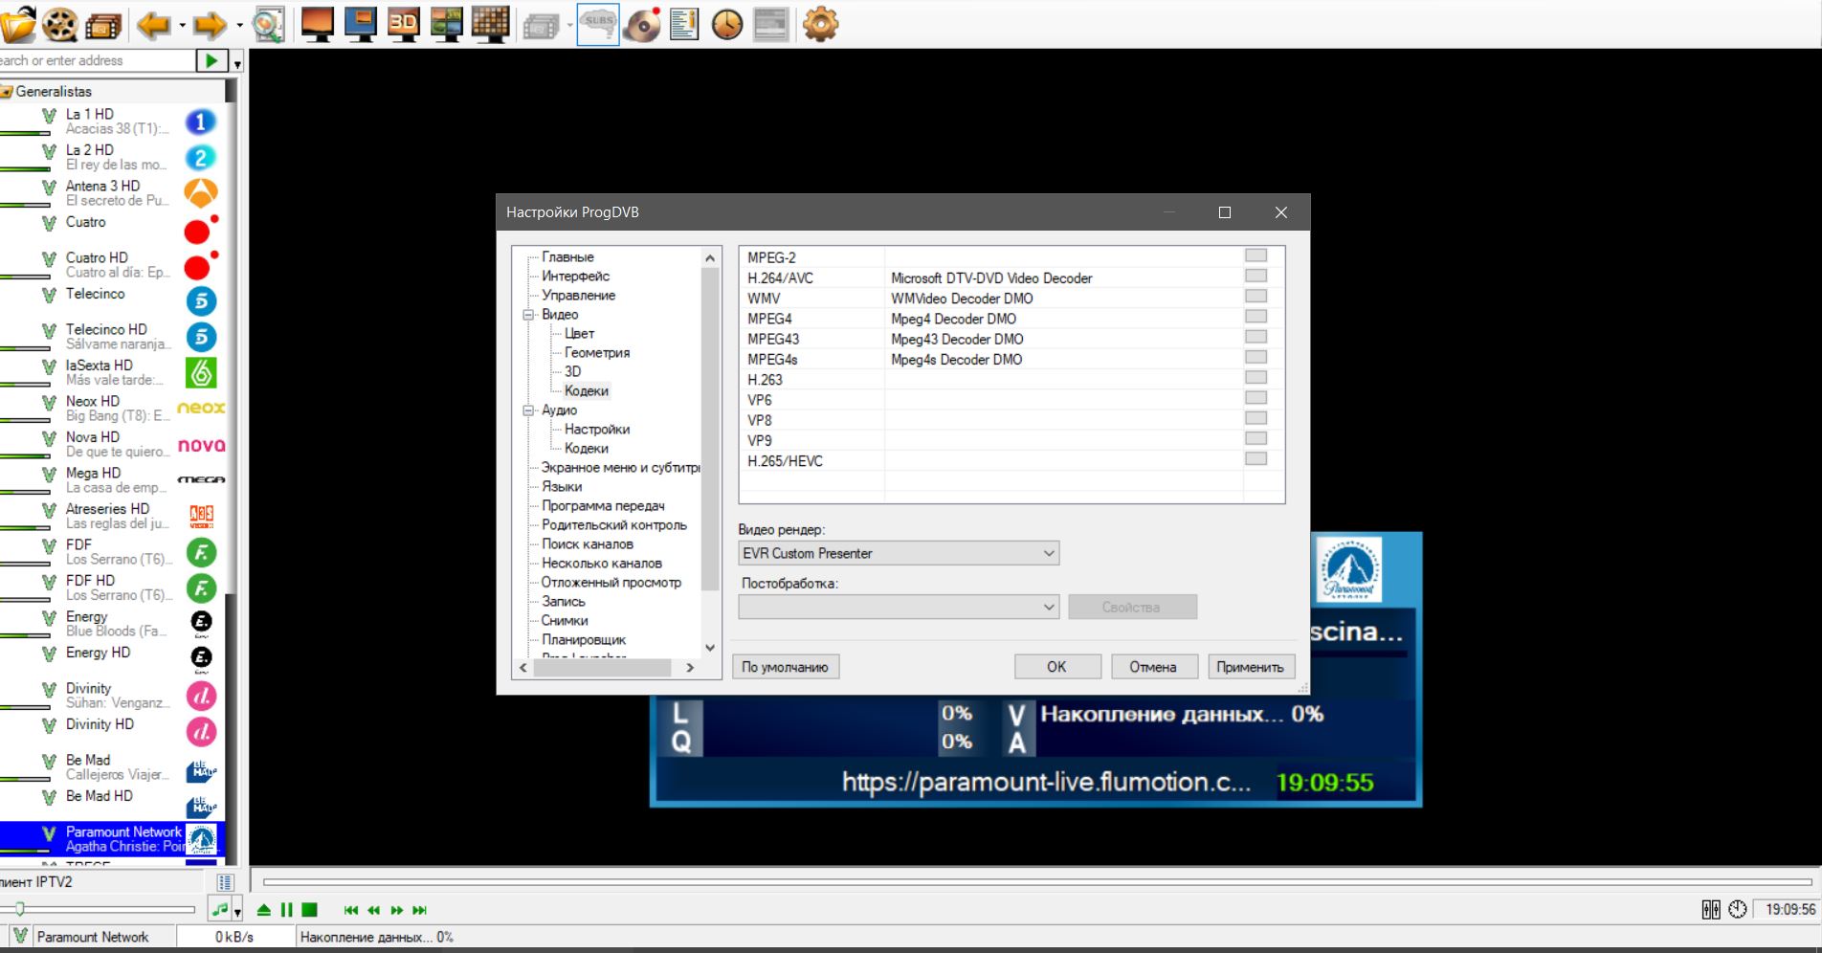Enable the H.265/HEVC codec checkbox
The height and width of the screenshot is (953, 1822).
click(1255, 459)
